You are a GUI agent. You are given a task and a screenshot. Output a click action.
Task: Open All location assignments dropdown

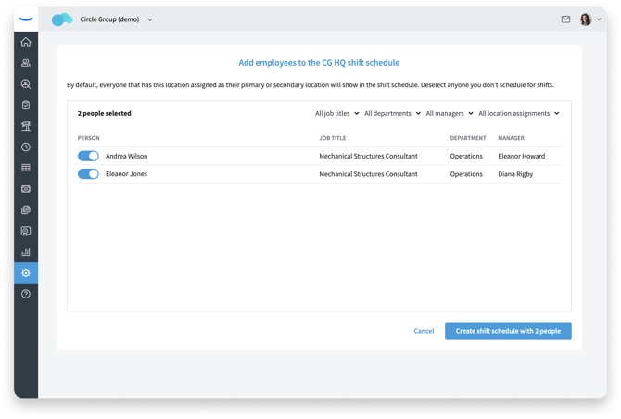[519, 114]
